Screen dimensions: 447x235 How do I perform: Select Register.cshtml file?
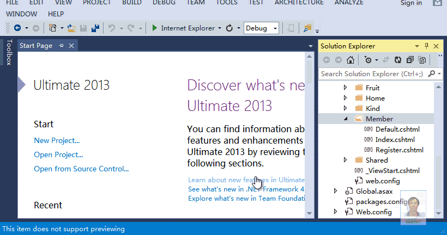coord(400,150)
